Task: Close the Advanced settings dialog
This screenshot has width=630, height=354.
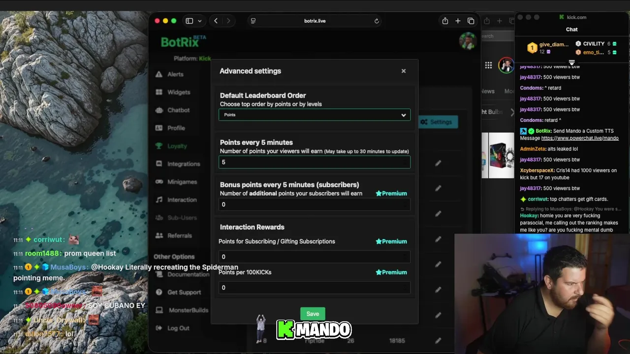Action: [404, 71]
